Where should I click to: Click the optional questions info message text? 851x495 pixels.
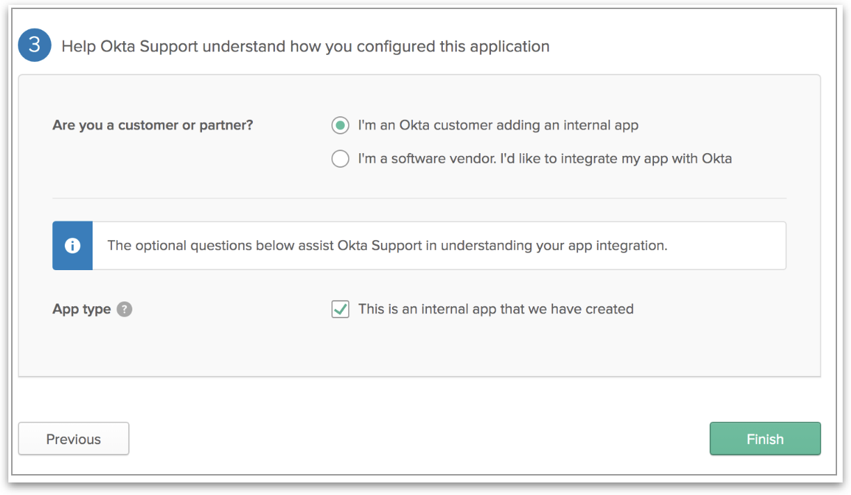click(x=387, y=246)
